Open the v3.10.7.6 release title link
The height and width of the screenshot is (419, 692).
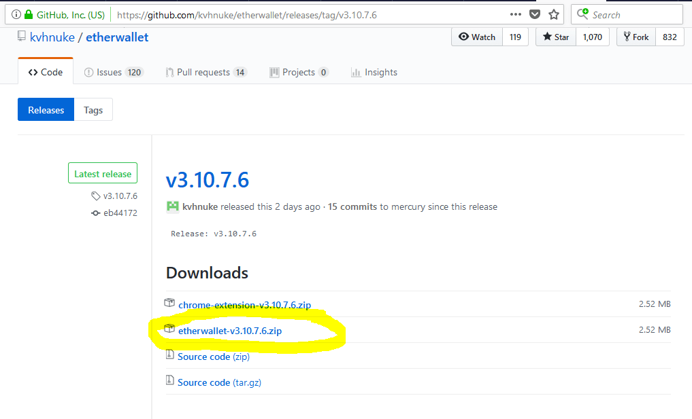click(208, 180)
